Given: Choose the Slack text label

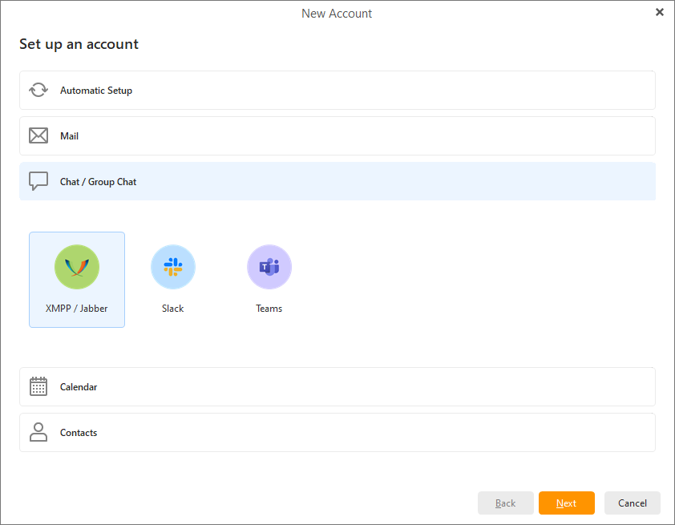Looking at the screenshot, I should point(173,309).
